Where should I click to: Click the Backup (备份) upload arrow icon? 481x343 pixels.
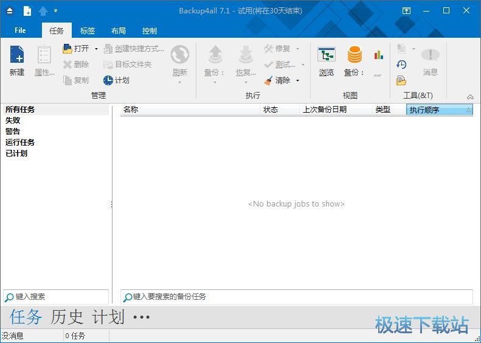(x=215, y=55)
